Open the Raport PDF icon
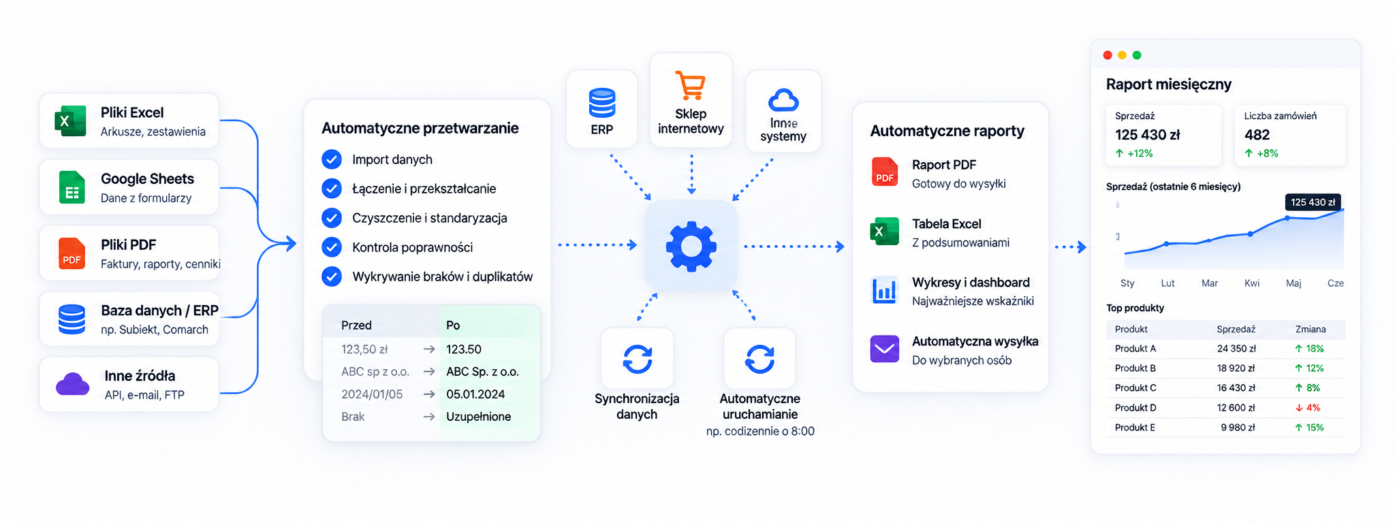Screen dimensions: 1395x523 coord(885,172)
